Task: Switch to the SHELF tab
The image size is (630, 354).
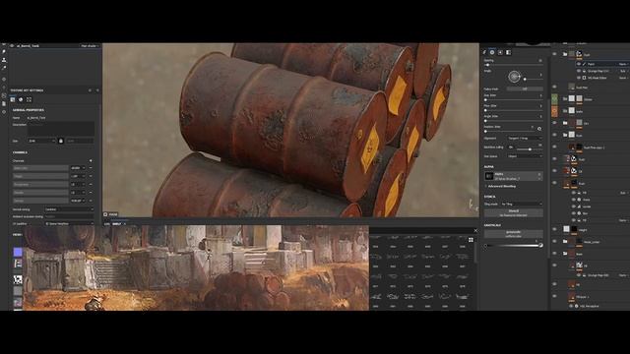Action: tap(116, 224)
